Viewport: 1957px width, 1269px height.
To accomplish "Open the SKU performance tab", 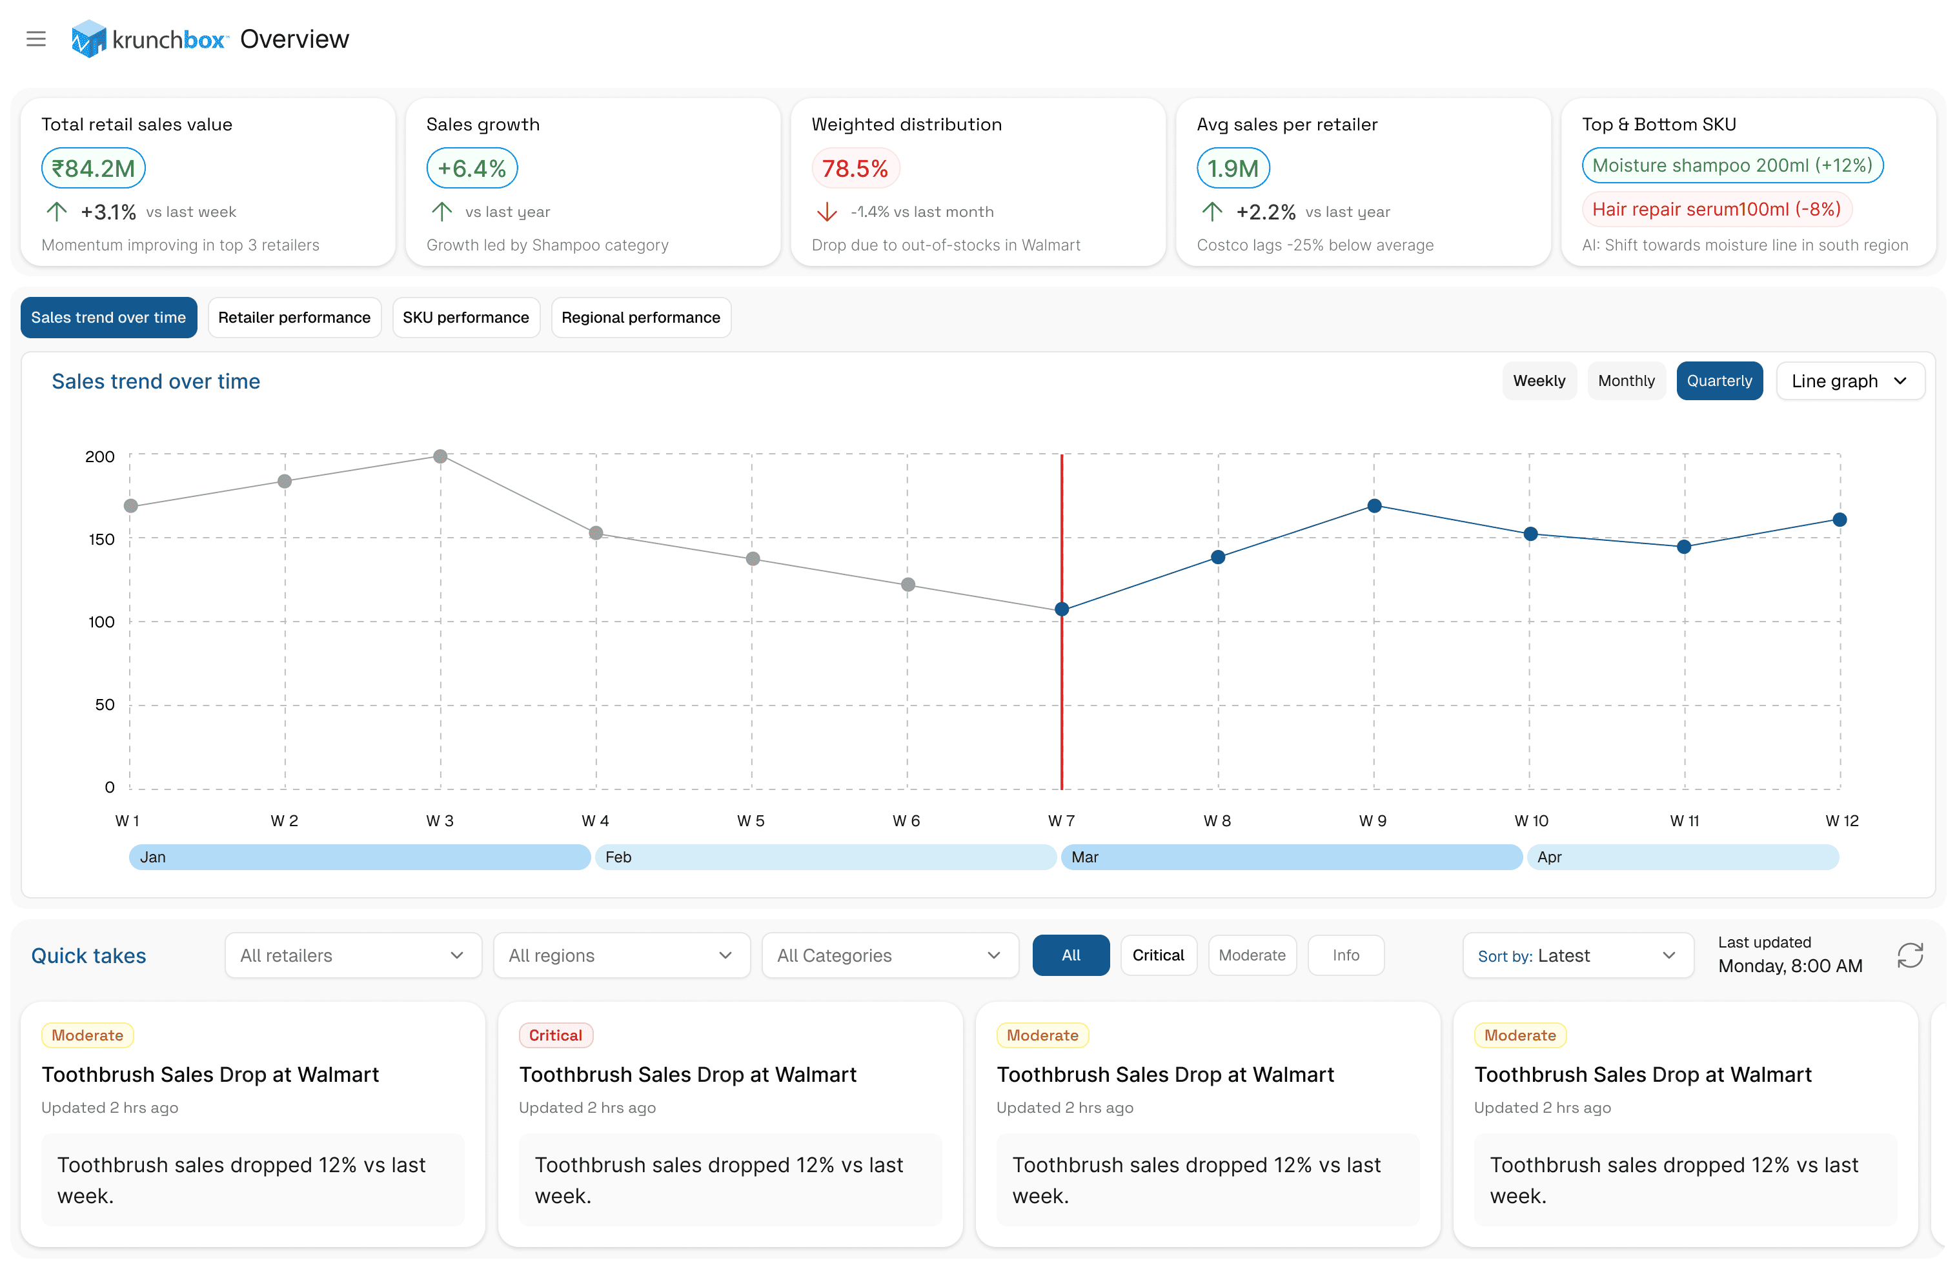I will pyautogui.click(x=465, y=318).
